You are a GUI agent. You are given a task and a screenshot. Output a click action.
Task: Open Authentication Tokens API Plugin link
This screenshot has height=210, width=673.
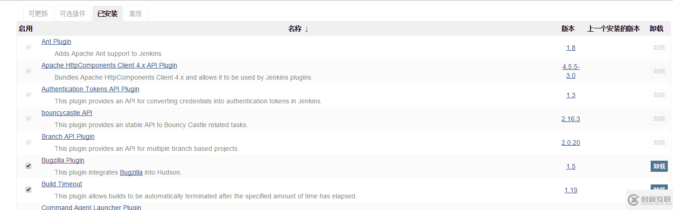point(90,89)
